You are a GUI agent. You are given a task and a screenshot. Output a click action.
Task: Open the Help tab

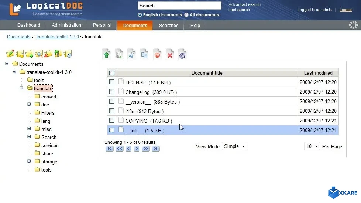(195, 26)
